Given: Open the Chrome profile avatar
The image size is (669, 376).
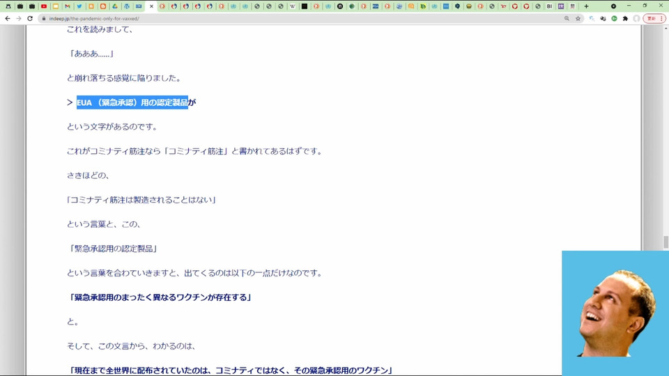Looking at the screenshot, I should point(636,18).
